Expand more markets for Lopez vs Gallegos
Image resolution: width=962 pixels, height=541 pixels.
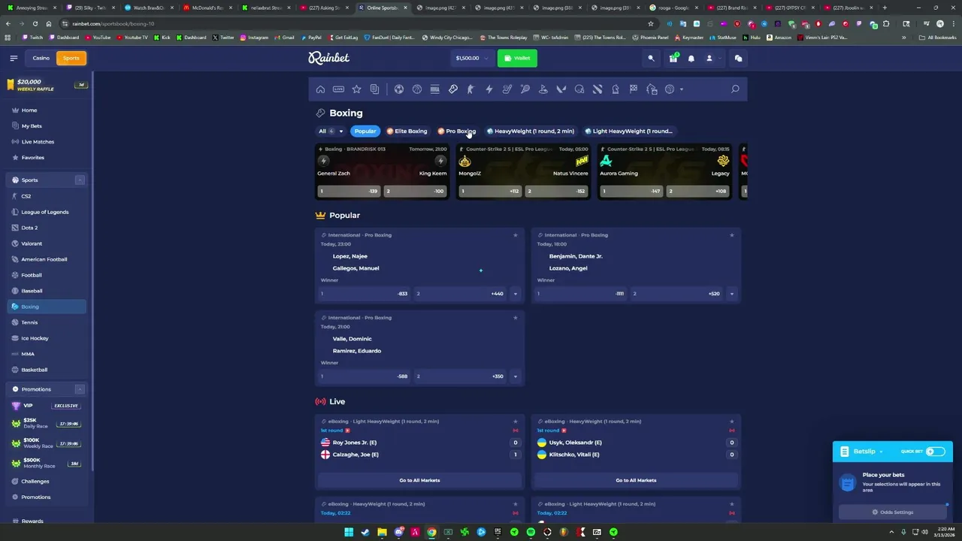(x=516, y=294)
